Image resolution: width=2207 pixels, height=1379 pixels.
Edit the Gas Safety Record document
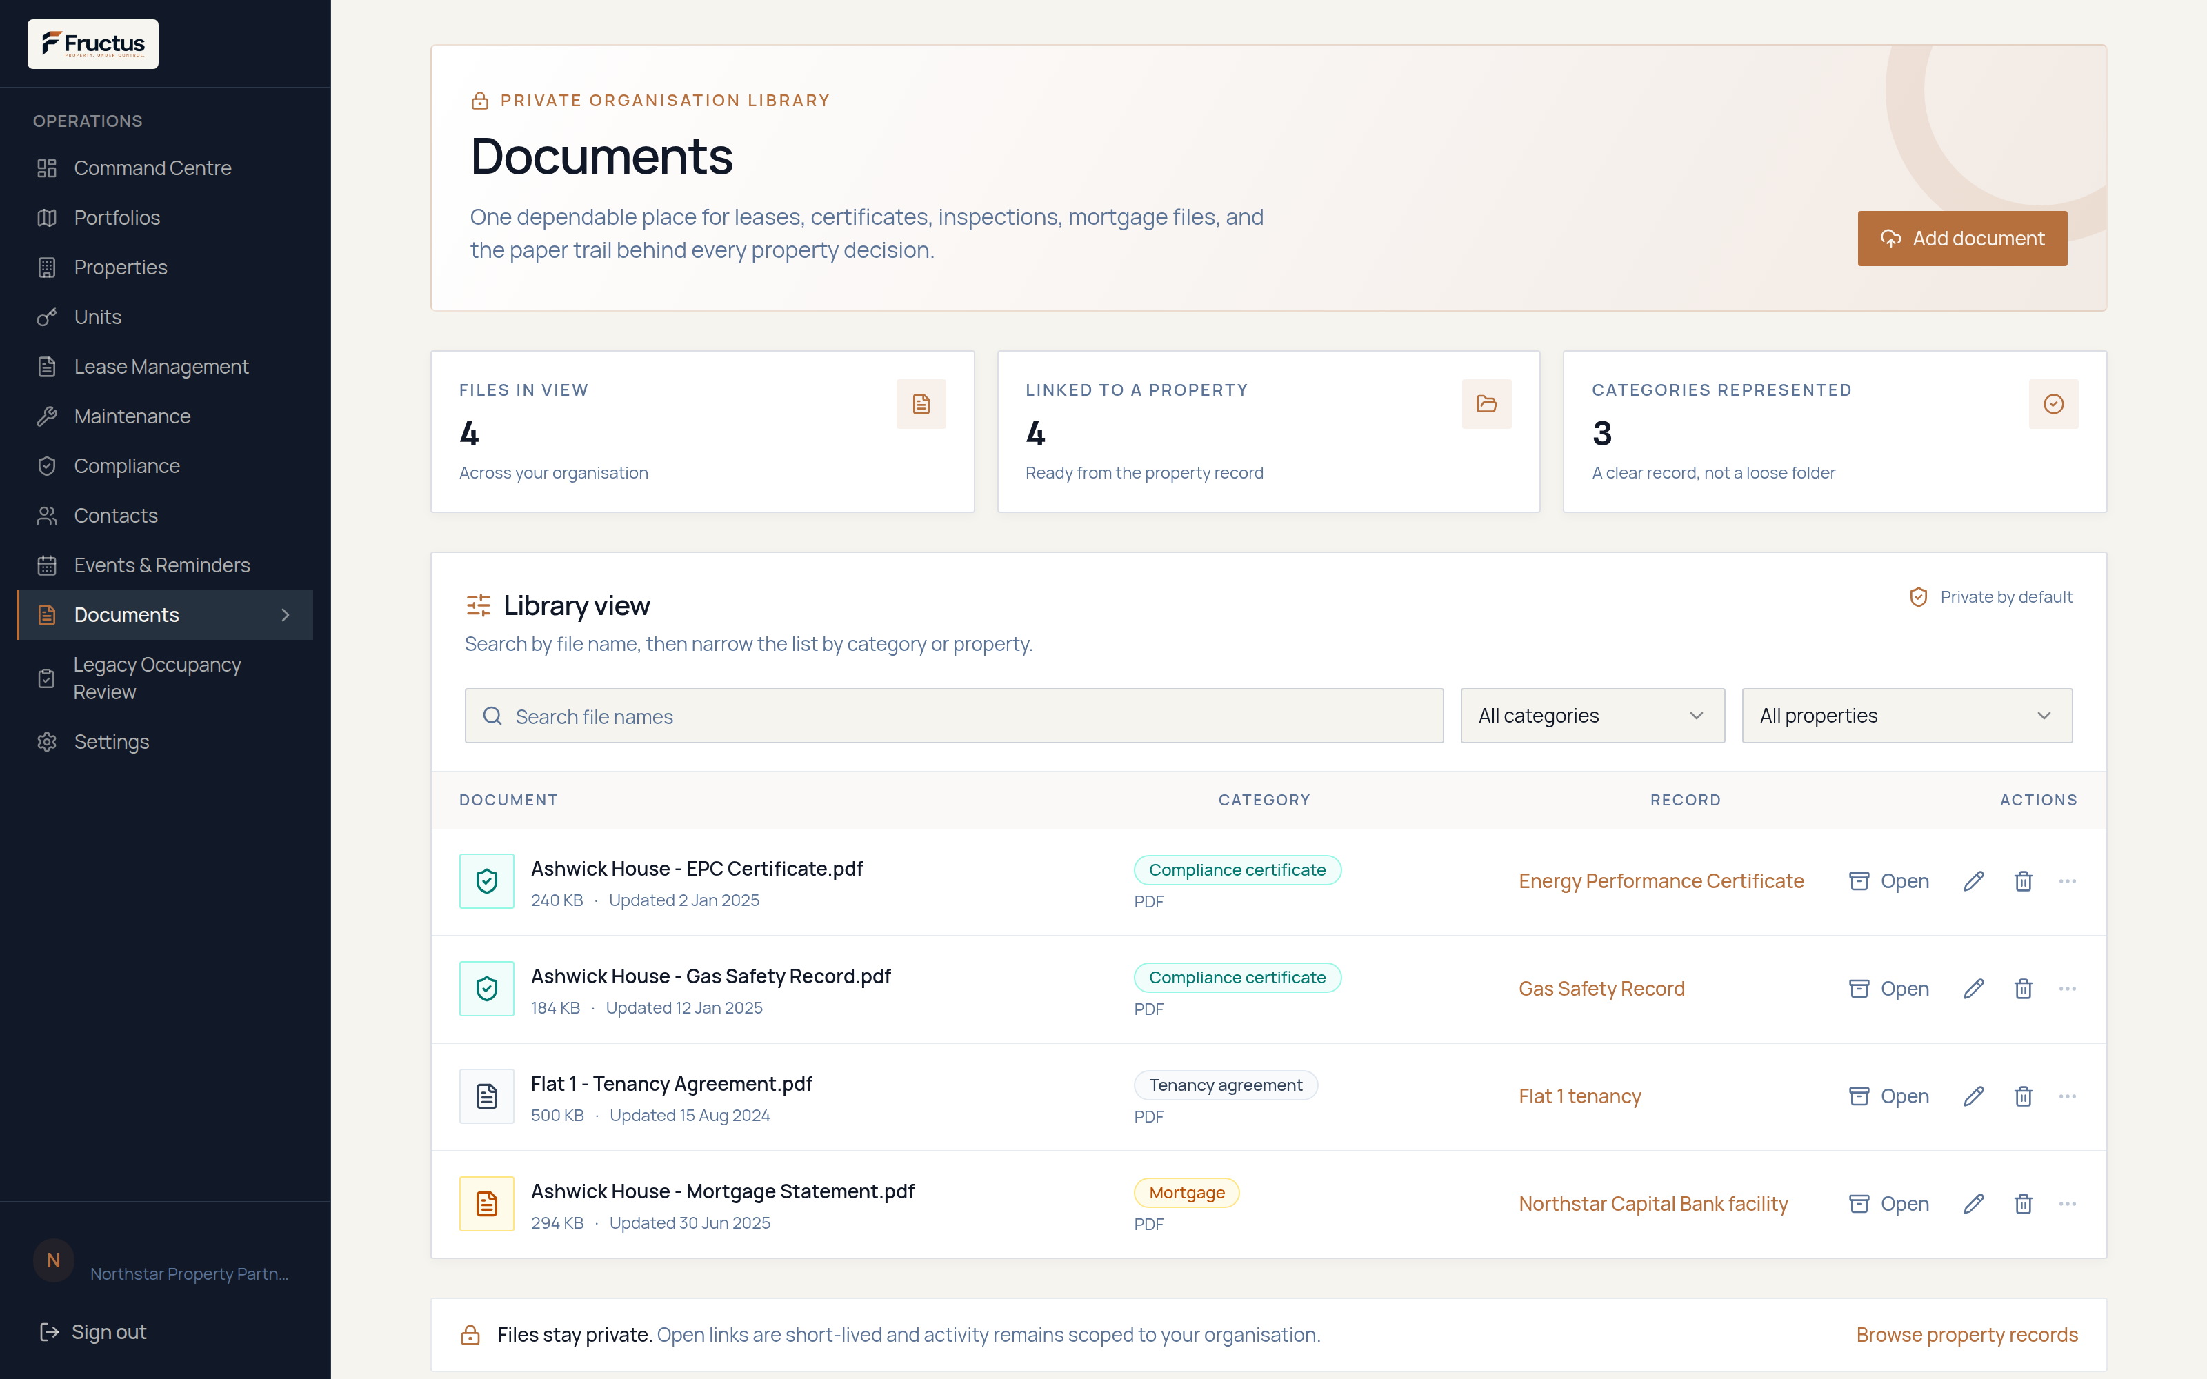pos(1973,989)
